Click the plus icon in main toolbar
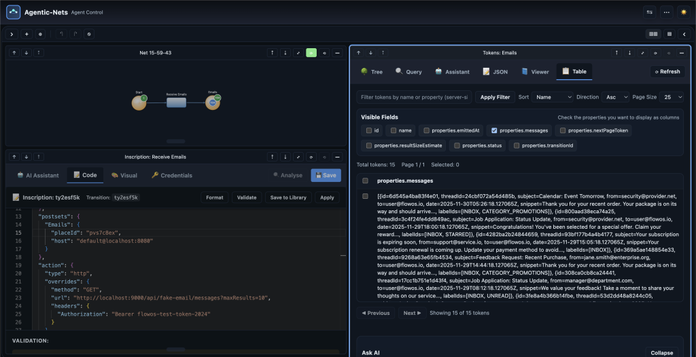The height and width of the screenshot is (357, 696). (x=27, y=34)
